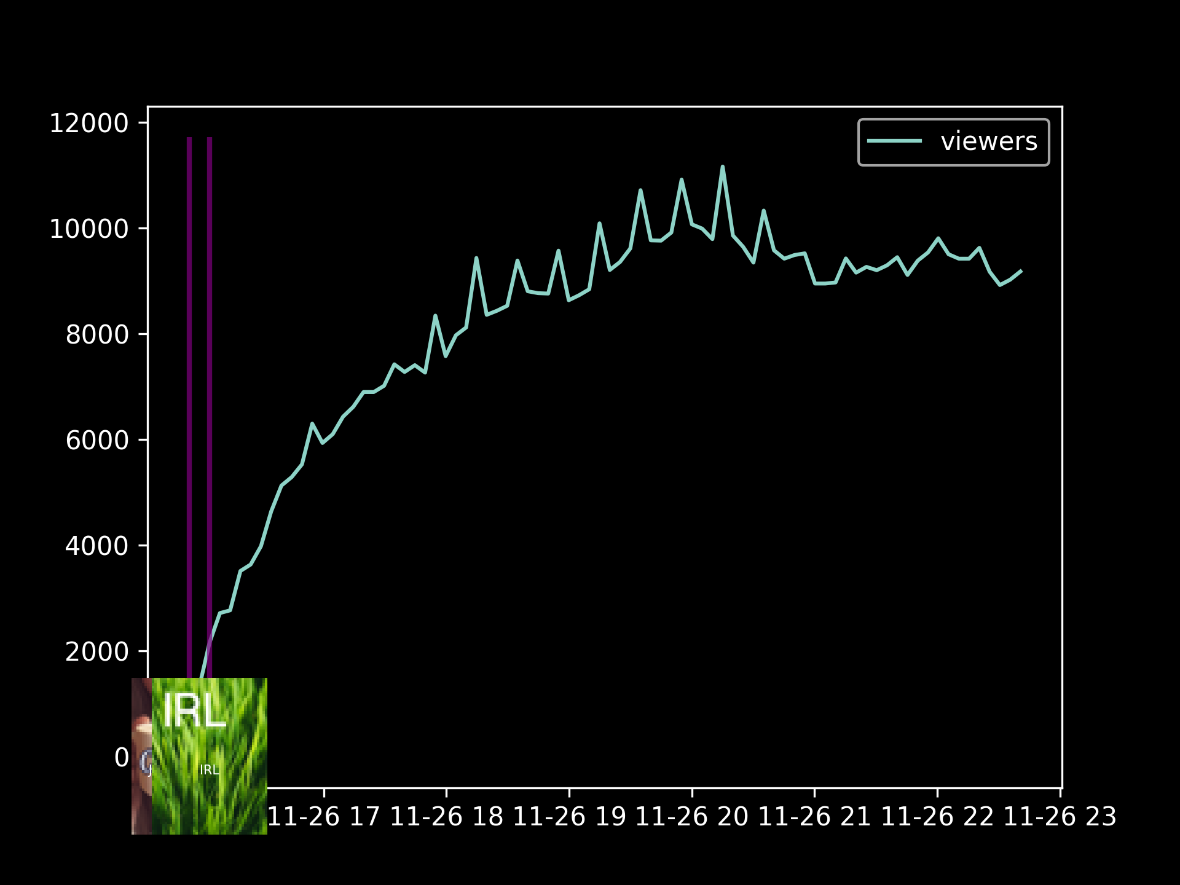Click the 2000 y-axis tick label

(97, 652)
